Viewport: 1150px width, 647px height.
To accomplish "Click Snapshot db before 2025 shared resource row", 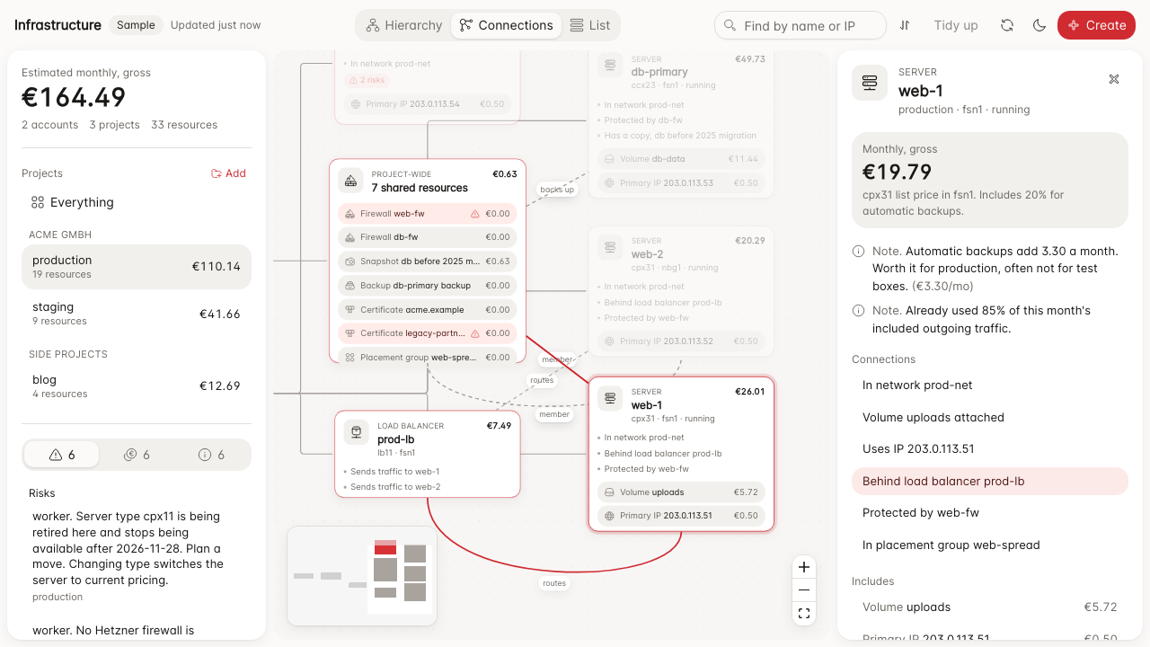I will point(428,261).
